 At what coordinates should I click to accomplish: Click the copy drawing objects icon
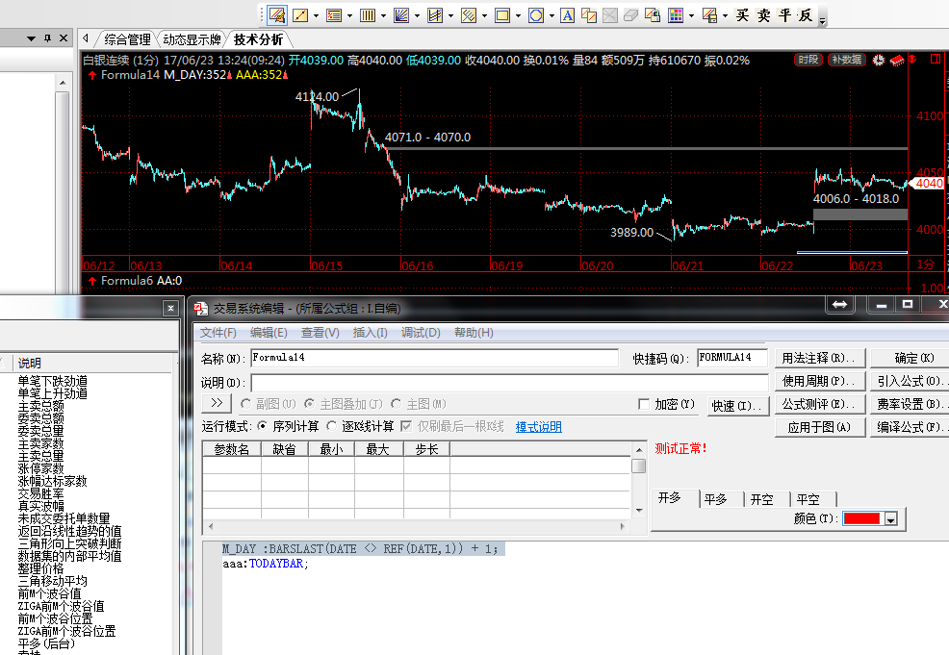(x=589, y=15)
